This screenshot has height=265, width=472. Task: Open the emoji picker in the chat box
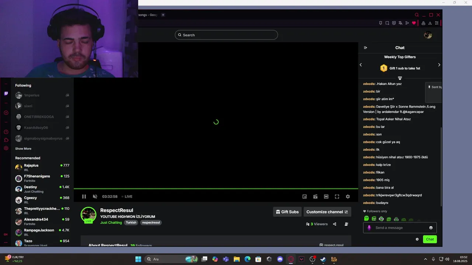point(431,228)
